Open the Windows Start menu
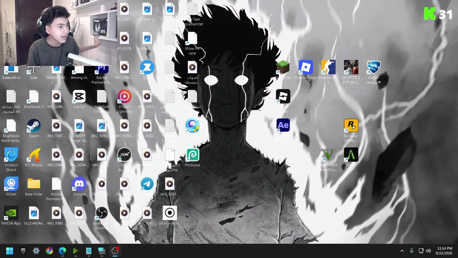This screenshot has height=258, width=458. click(10, 251)
